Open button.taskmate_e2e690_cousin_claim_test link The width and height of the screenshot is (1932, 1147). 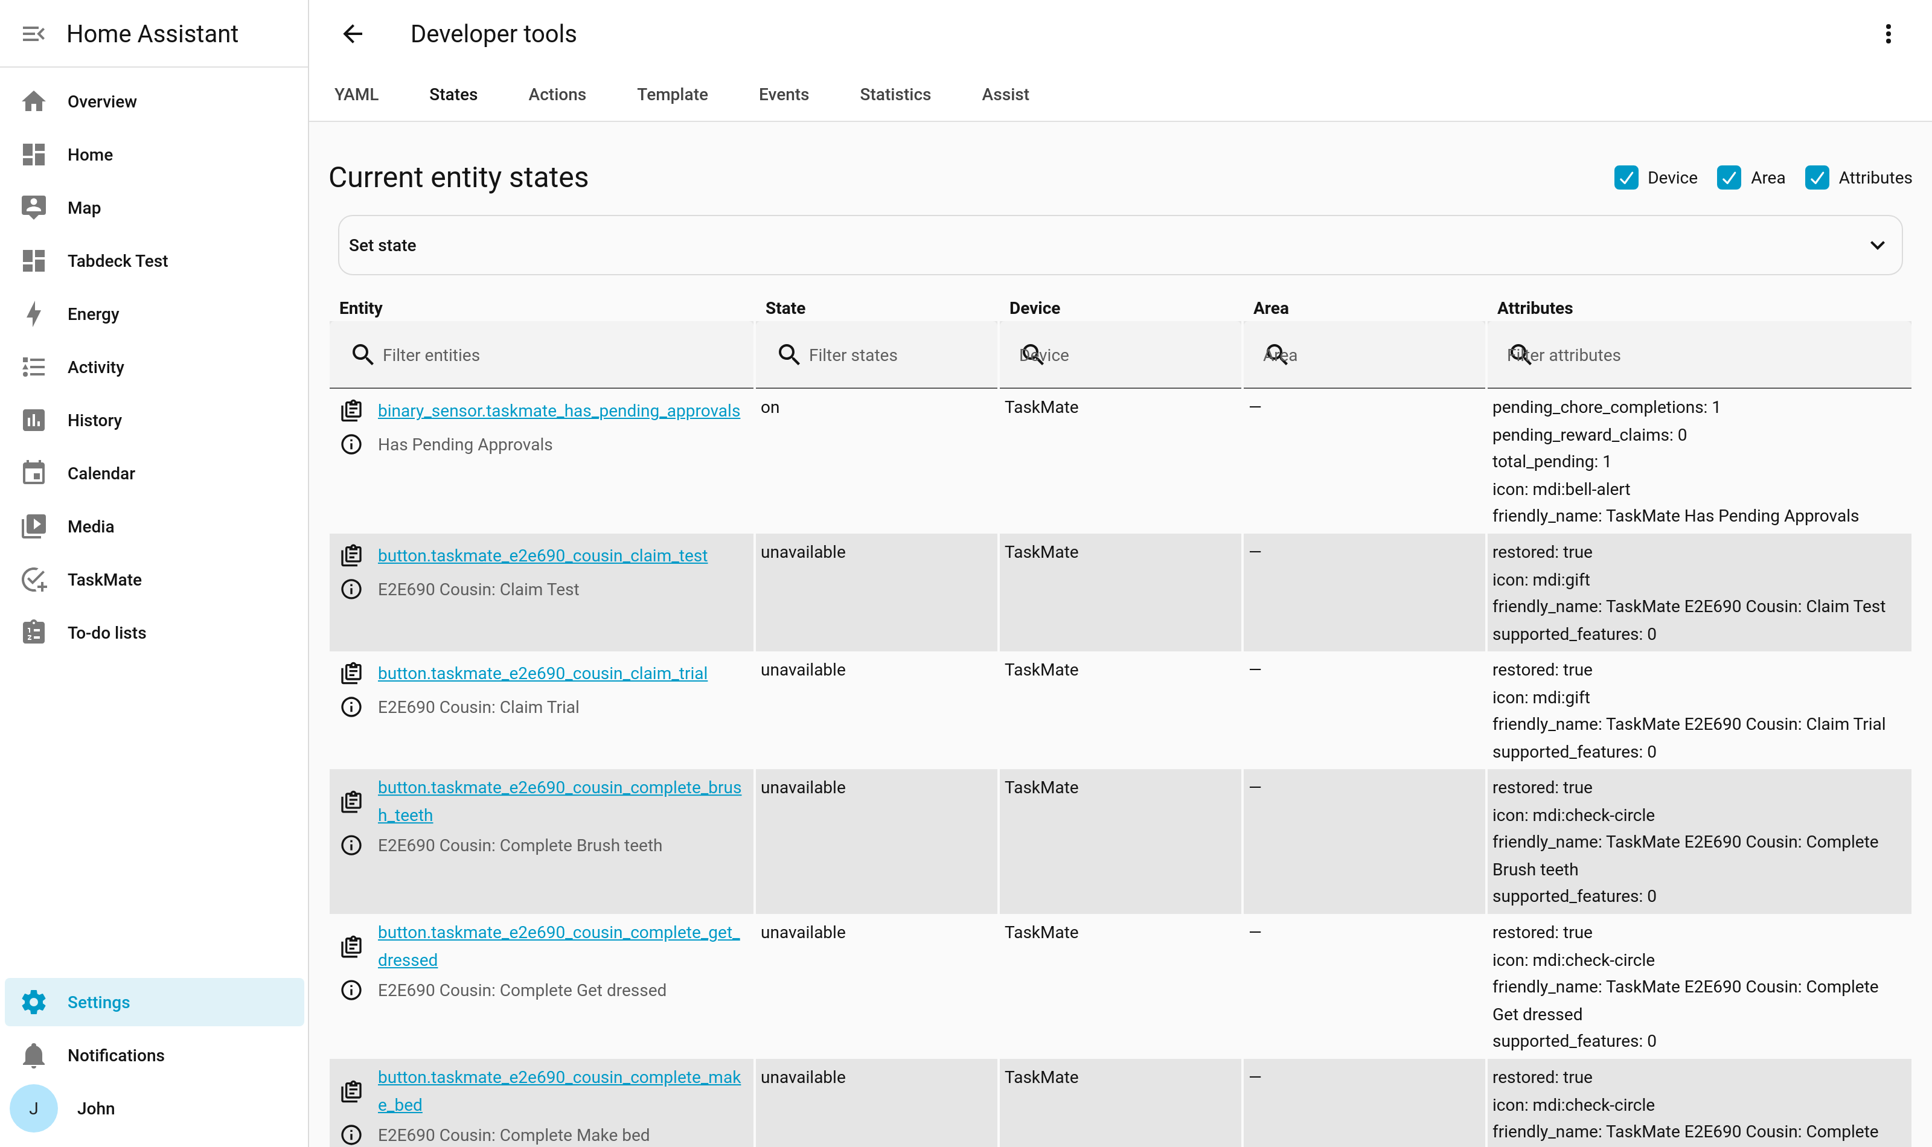point(543,556)
